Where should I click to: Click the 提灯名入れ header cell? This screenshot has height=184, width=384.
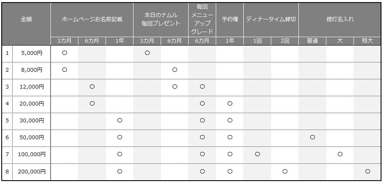(x=340, y=19)
